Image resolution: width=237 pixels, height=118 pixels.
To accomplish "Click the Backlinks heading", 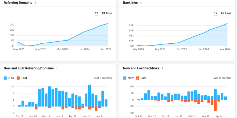I will pyautogui.click(x=130, y=3).
